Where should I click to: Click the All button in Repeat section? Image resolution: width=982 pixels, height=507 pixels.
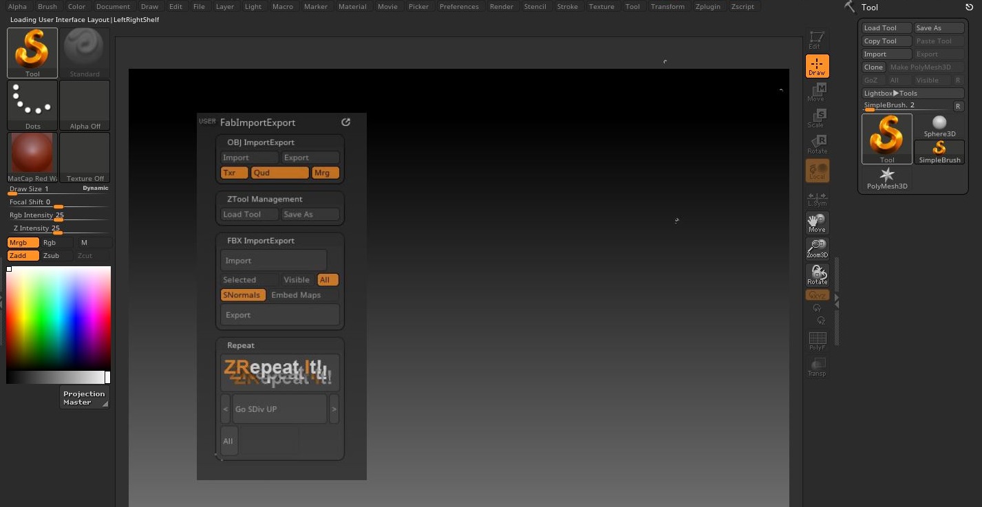[x=229, y=441]
